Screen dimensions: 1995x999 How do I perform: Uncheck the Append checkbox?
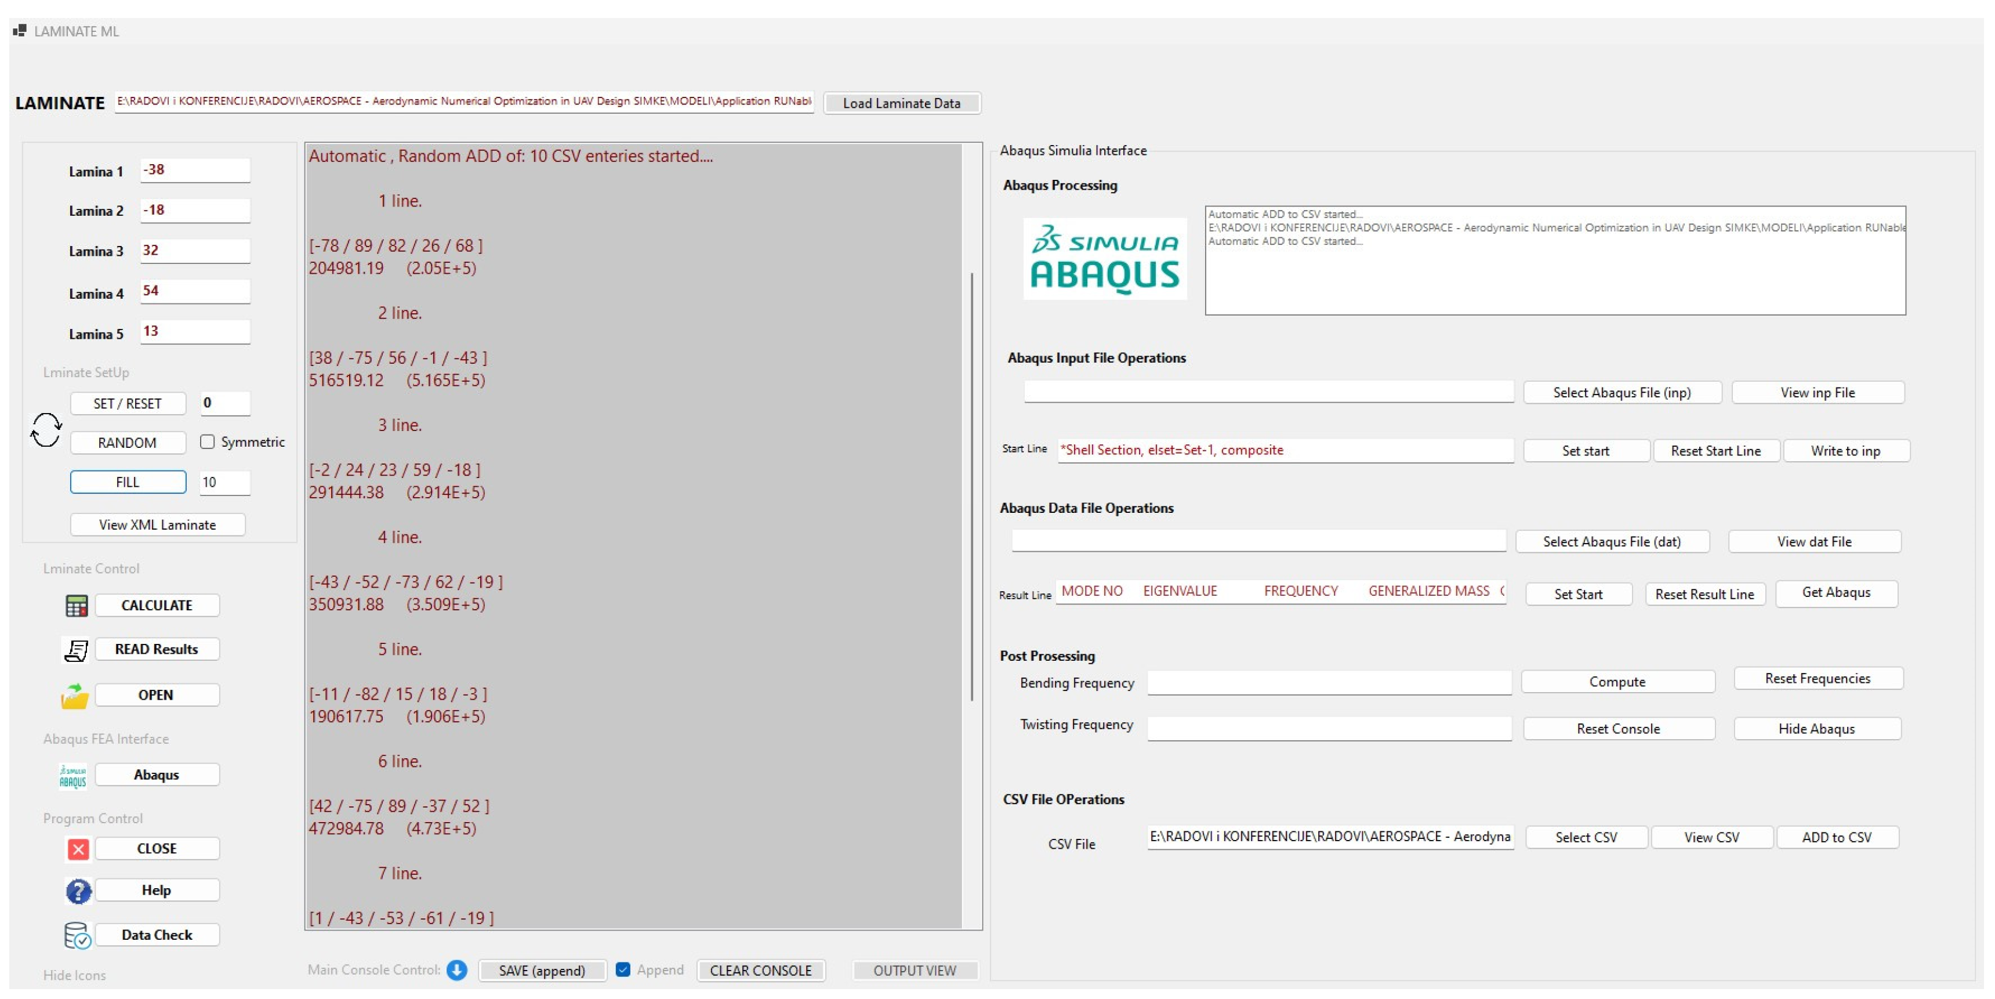(x=623, y=969)
